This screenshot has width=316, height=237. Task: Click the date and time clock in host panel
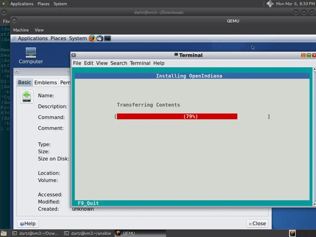(295, 4)
